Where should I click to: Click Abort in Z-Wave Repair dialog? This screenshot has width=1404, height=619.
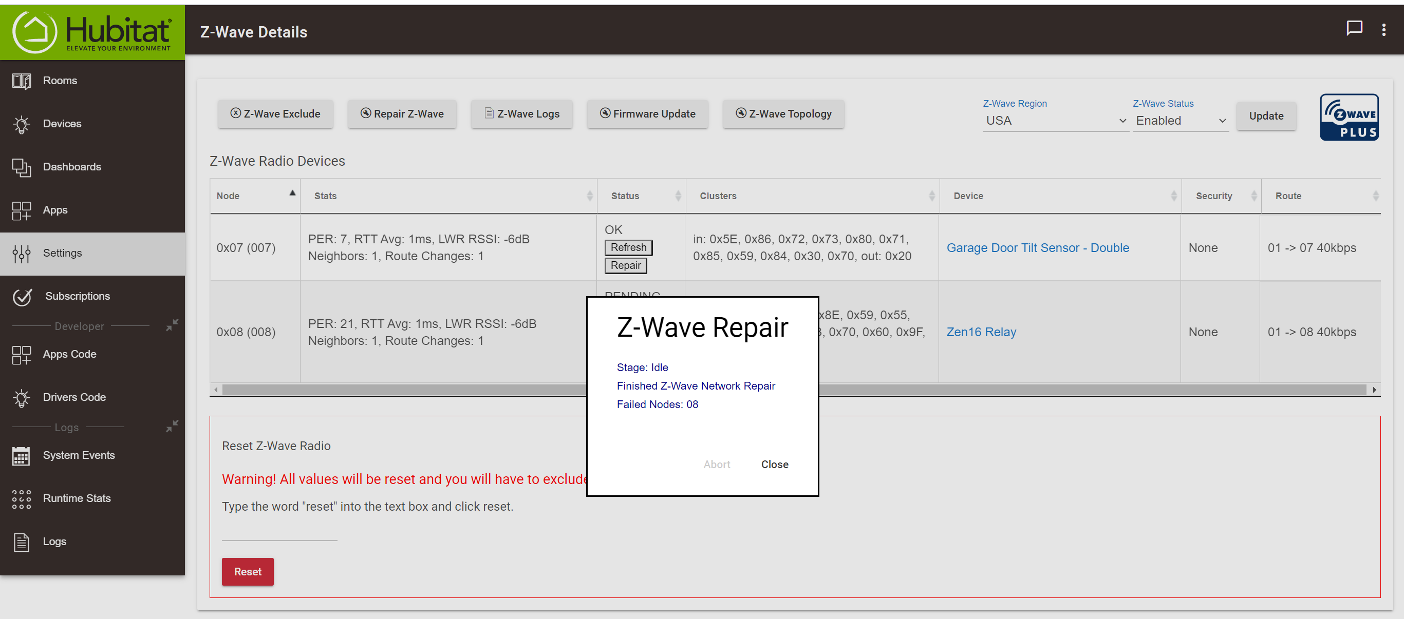point(716,465)
